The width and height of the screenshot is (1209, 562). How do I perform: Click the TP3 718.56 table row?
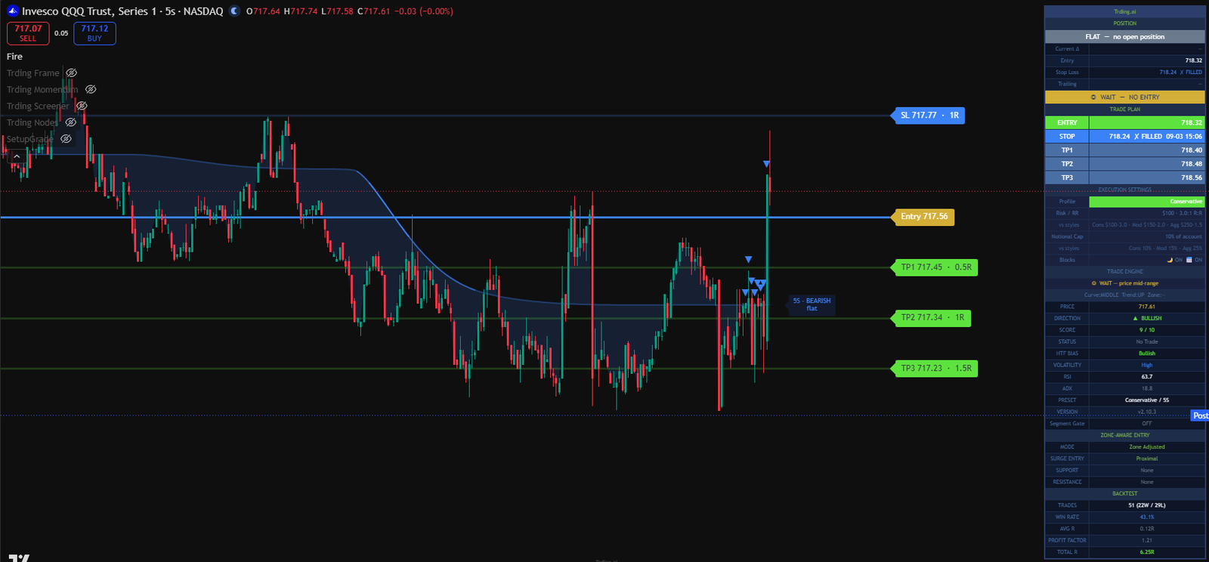1124,178
